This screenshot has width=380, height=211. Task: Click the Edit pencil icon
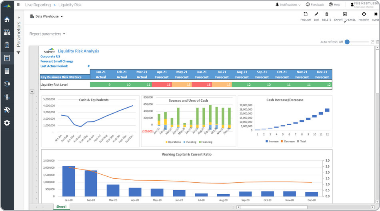point(316,16)
